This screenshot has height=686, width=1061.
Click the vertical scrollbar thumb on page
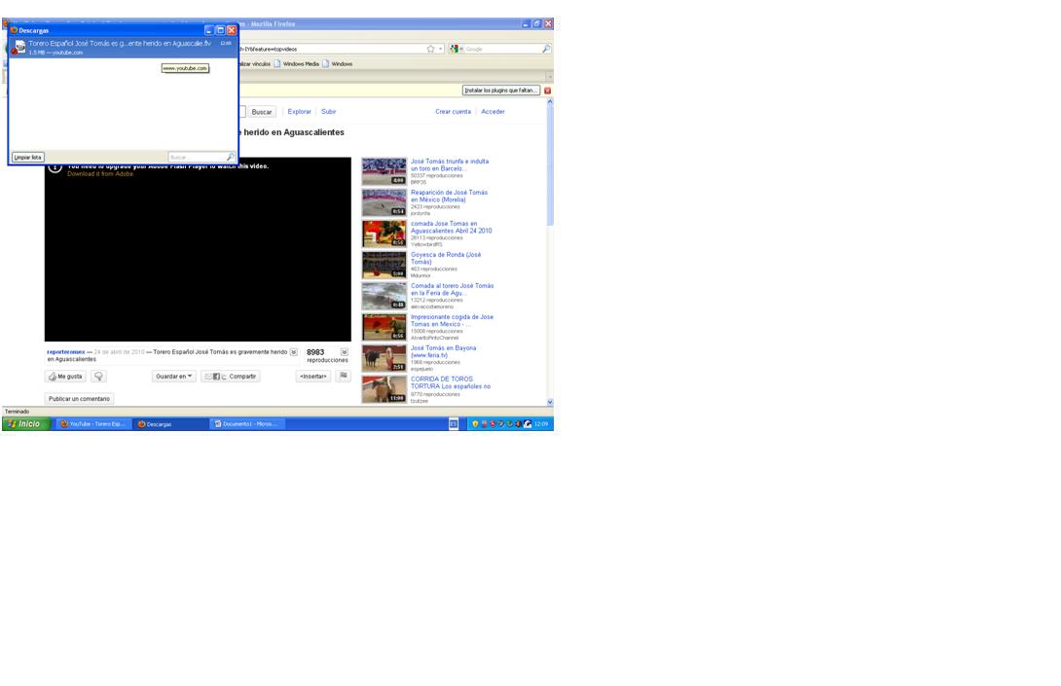549,165
